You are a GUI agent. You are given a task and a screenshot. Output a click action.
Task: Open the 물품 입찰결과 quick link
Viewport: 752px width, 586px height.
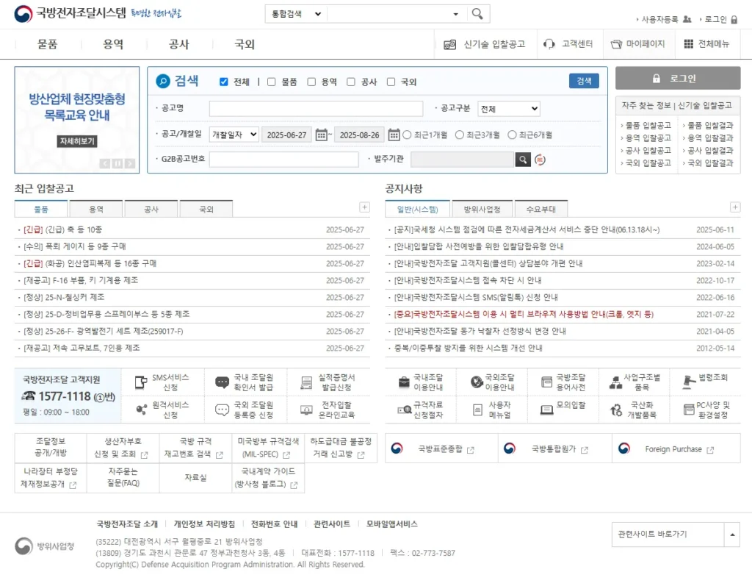(x=710, y=126)
